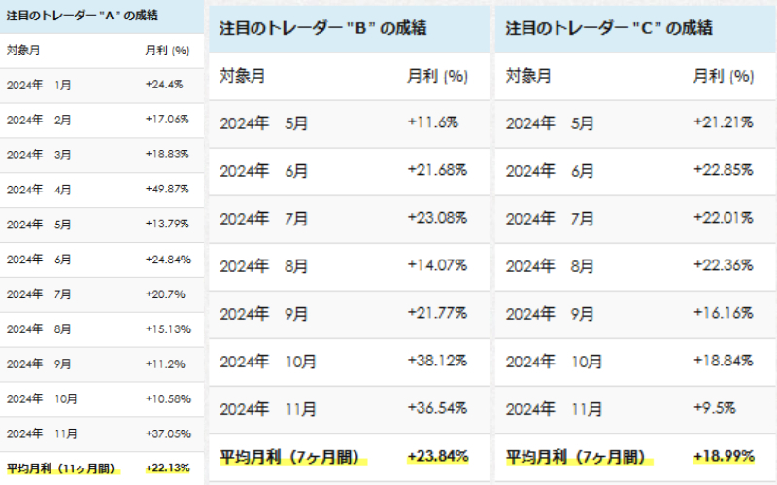Click the +21.77% monthly return value
Screen dimensions: 777x485
[x=437, y=313]
